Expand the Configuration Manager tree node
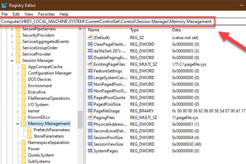246x164 pixels. pos(18,73)
